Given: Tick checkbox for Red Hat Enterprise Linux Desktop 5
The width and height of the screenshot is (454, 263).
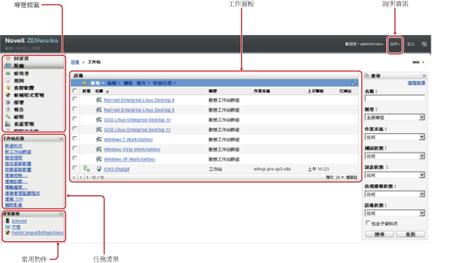Looking at the screenshot, I should tap(75, 109).
